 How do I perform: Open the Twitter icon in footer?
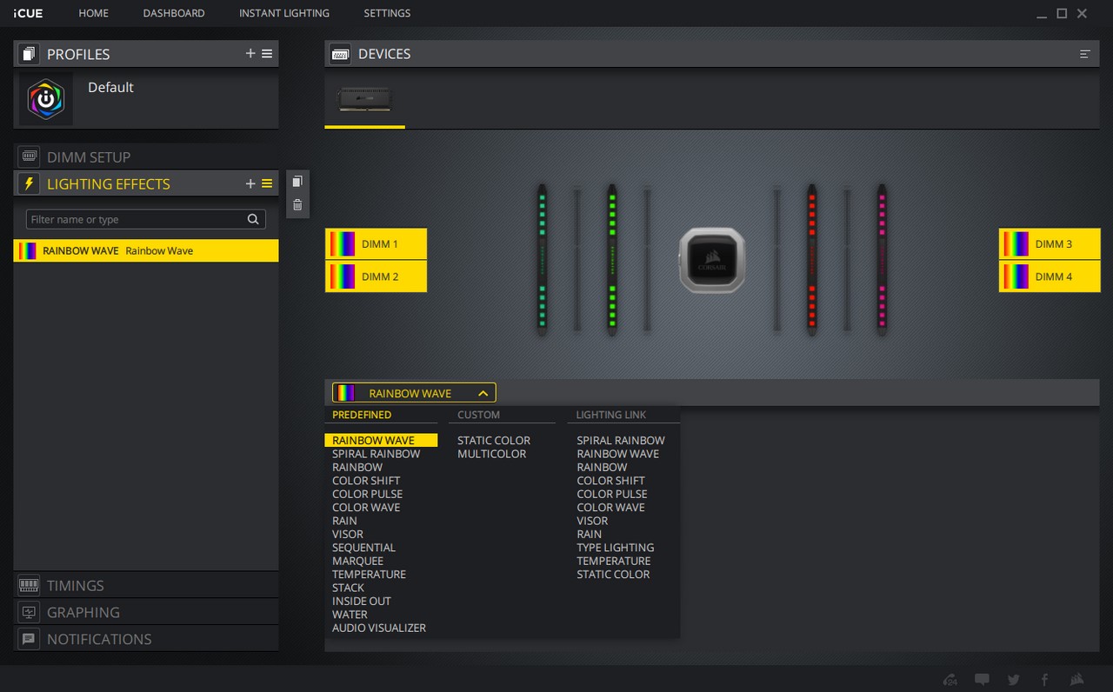pyautogui.click(x=1014, y=680)
